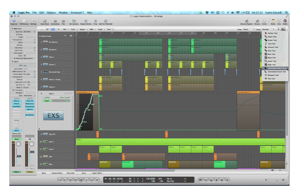The width and height of the screenshot is (304, 195).
Task: Open the Spotlight search icon
Action: point(286,13)
